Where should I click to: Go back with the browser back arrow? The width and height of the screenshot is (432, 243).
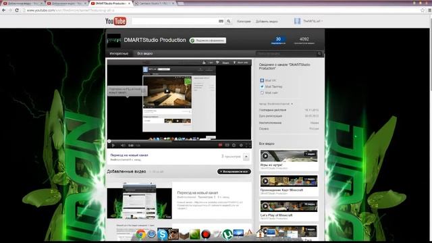point(3,10)
